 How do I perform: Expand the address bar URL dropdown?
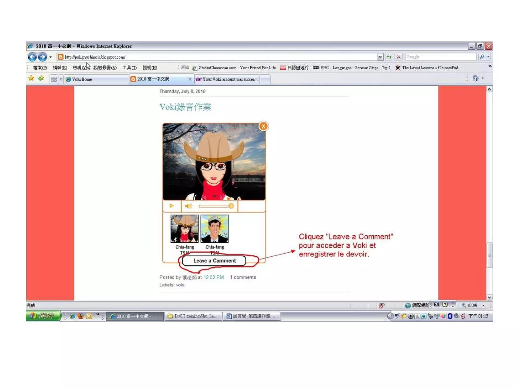pos(380,57)
